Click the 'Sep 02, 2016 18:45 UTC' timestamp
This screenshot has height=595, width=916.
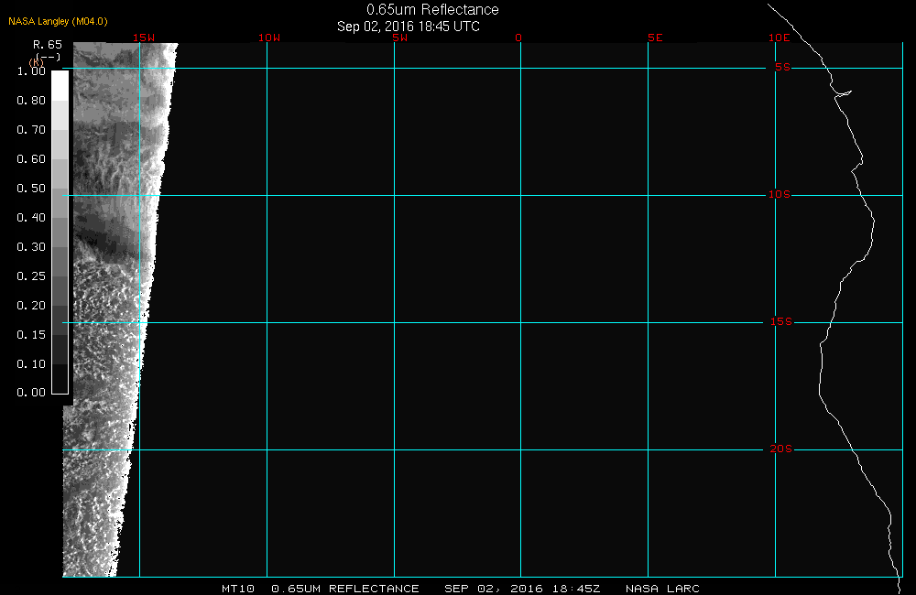coord(409,27)
